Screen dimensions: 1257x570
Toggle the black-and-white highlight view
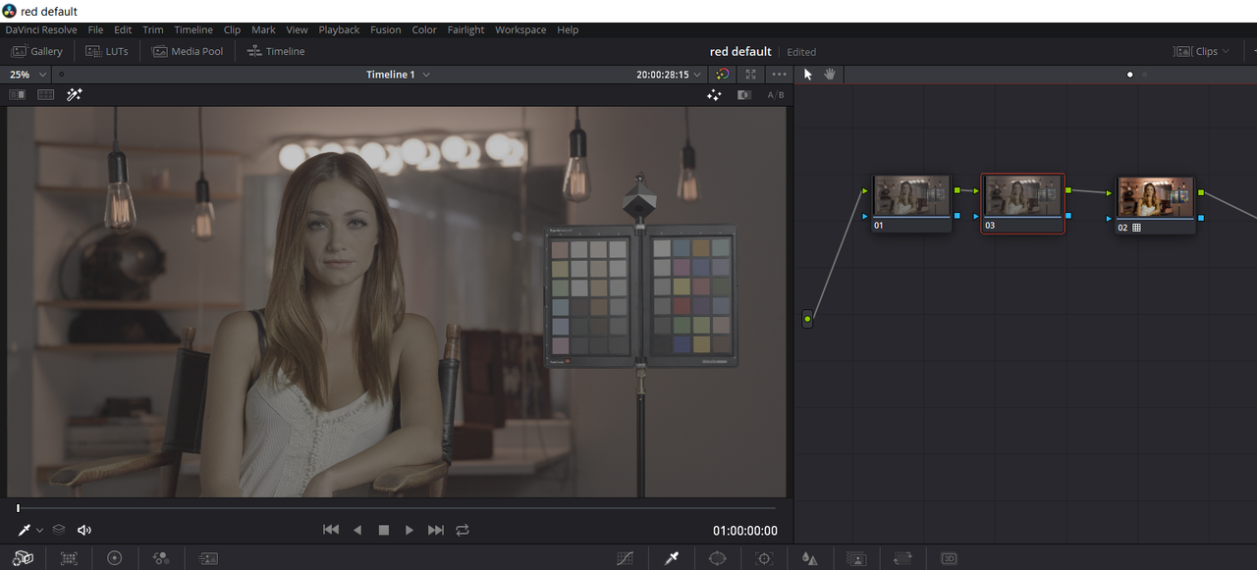(744, 95)
